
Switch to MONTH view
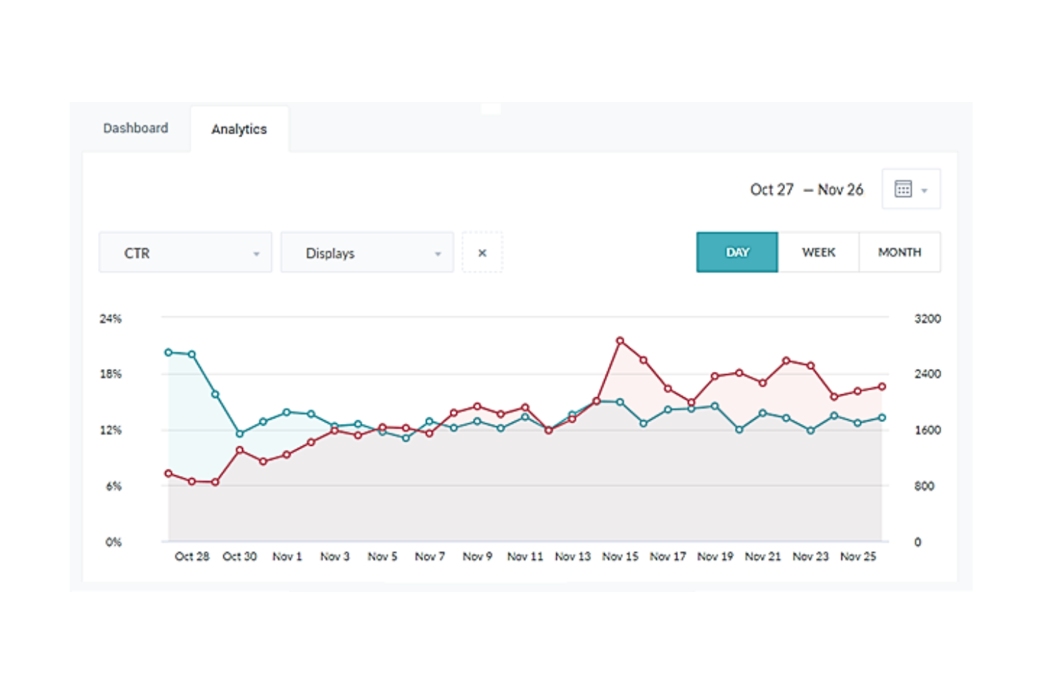899,252
